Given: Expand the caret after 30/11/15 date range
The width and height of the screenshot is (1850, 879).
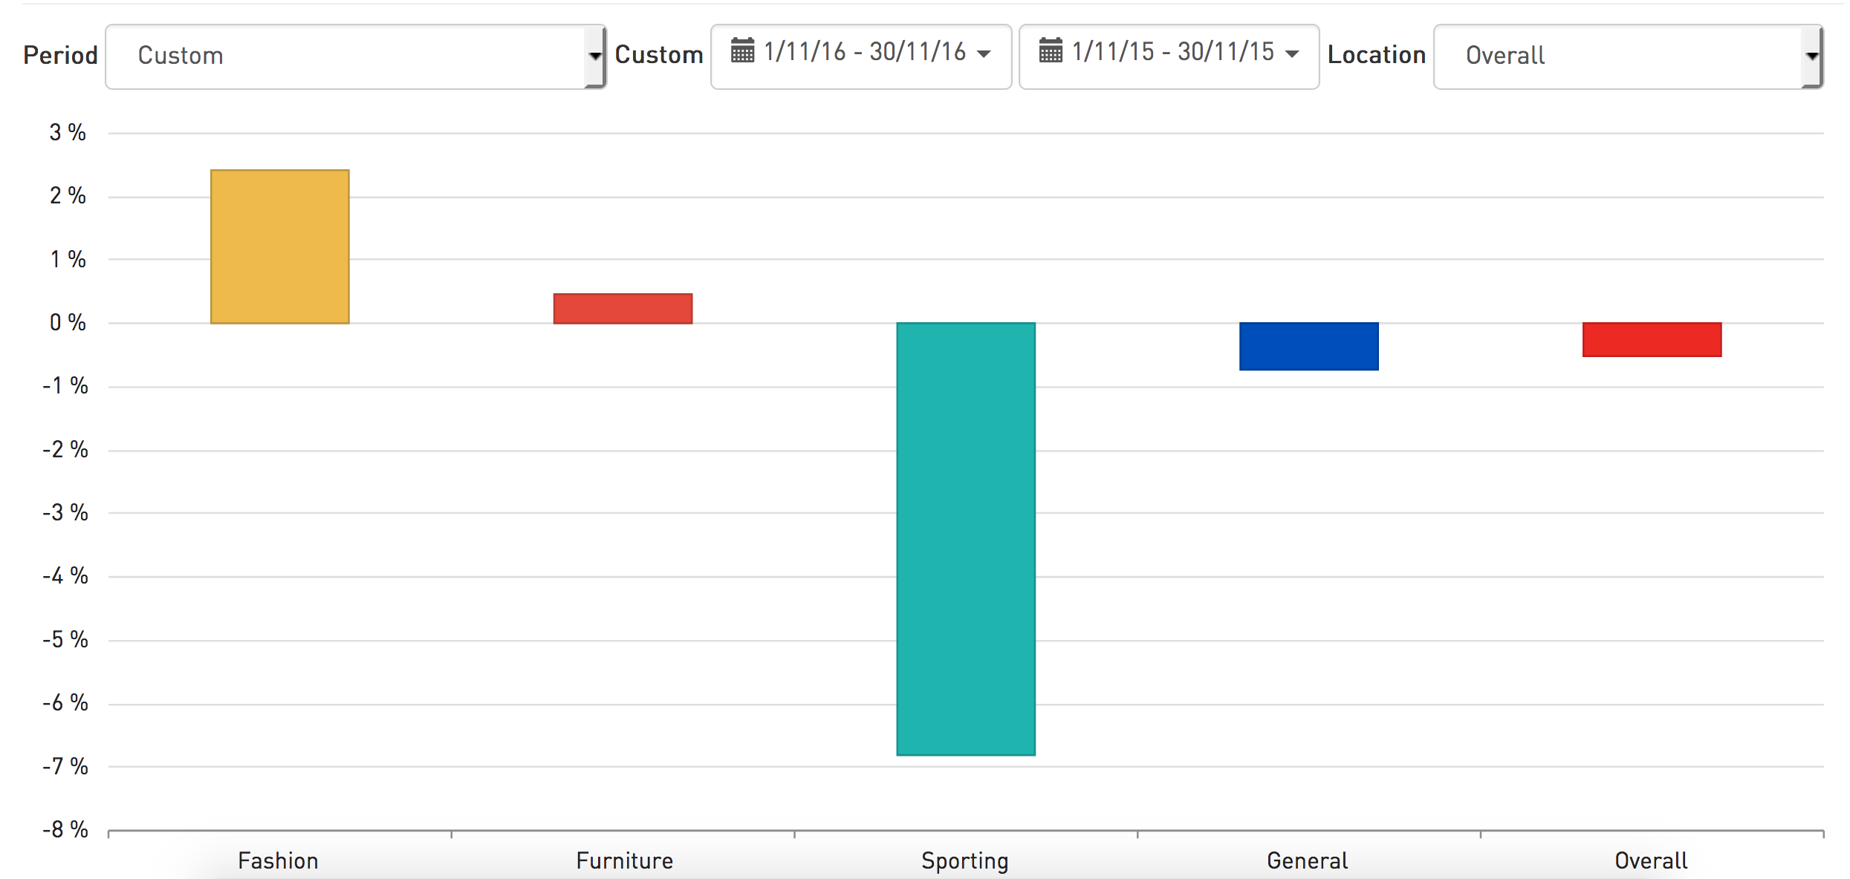Looking at the screenshot, I should [x=1292, y=53].
